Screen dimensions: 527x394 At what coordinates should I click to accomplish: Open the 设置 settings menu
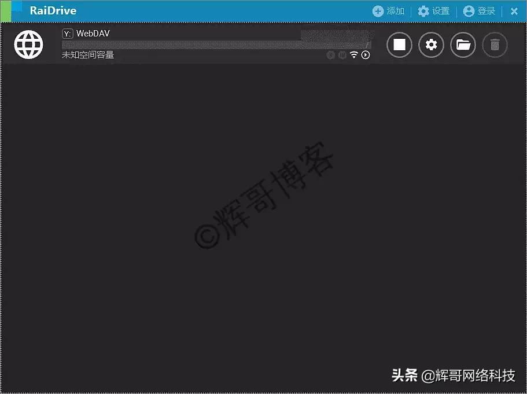(433, 11)
